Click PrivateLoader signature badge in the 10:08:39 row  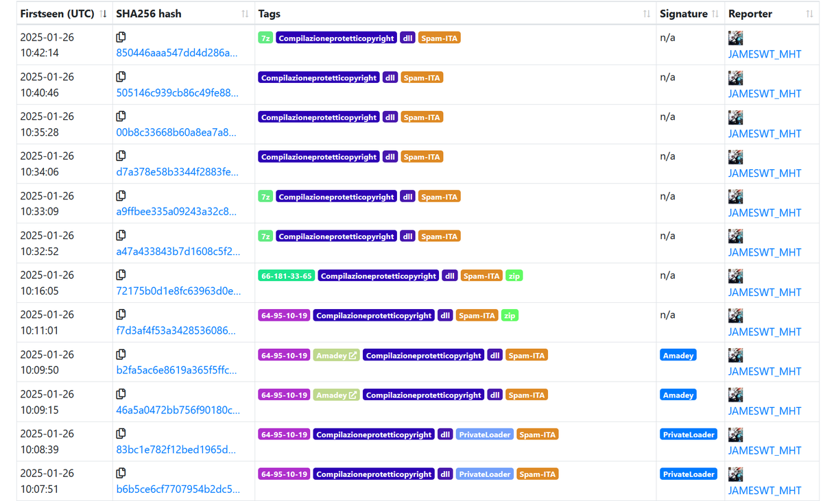(689, 435)
